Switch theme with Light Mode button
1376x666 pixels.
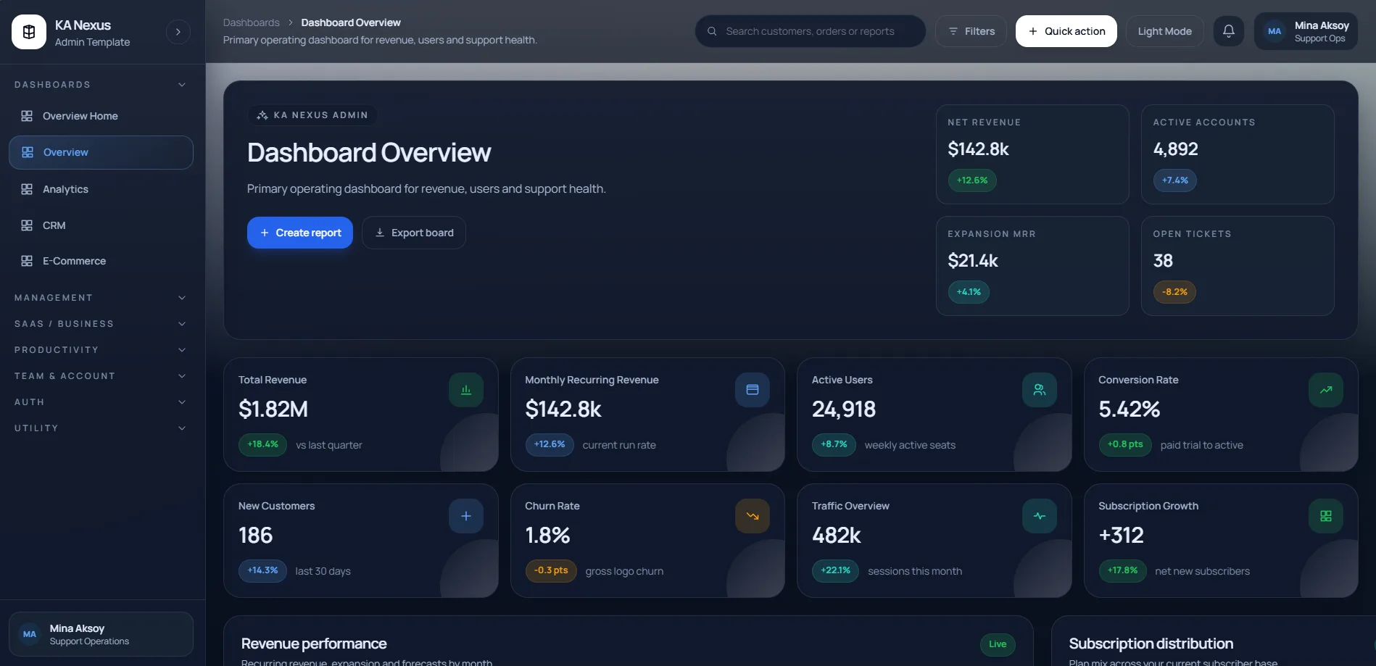tap(1164, 31)
